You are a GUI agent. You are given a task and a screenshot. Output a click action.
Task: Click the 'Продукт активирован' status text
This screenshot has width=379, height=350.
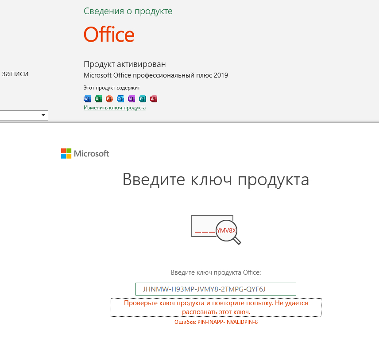(x=125, y=64)
